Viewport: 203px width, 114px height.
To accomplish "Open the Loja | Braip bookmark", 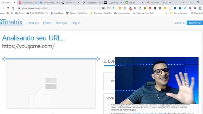I will point(57,13).
